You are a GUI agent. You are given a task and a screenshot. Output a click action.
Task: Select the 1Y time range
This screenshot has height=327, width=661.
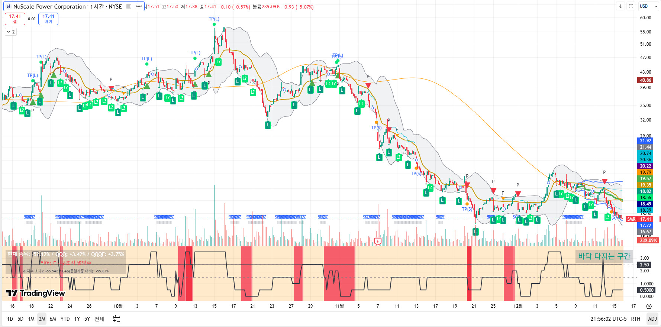tap(77, 319)
